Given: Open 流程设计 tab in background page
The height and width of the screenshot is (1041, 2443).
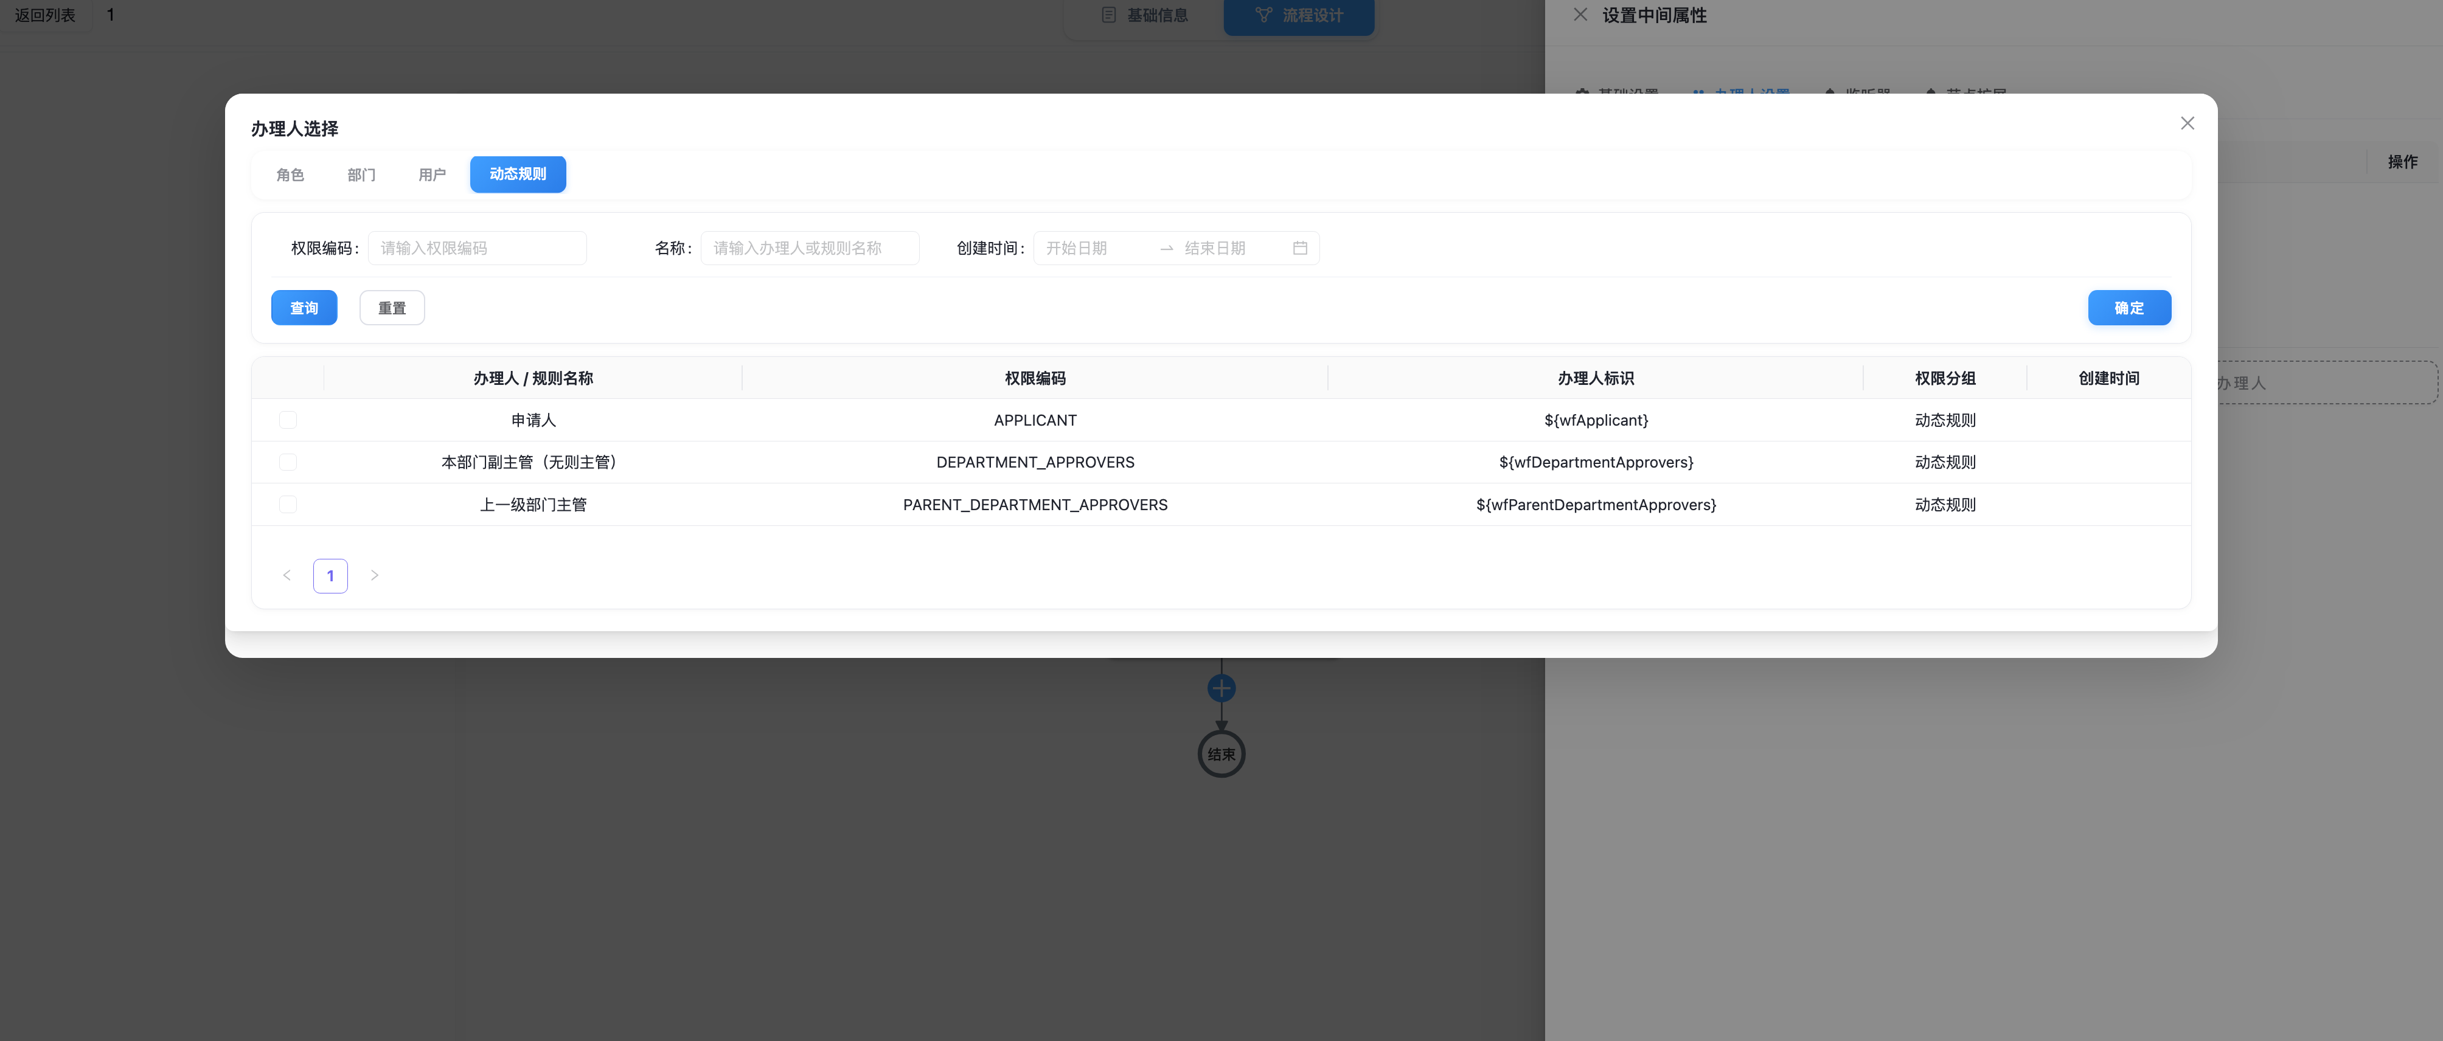Looking at the screenshot, I should coord(1298,15).
